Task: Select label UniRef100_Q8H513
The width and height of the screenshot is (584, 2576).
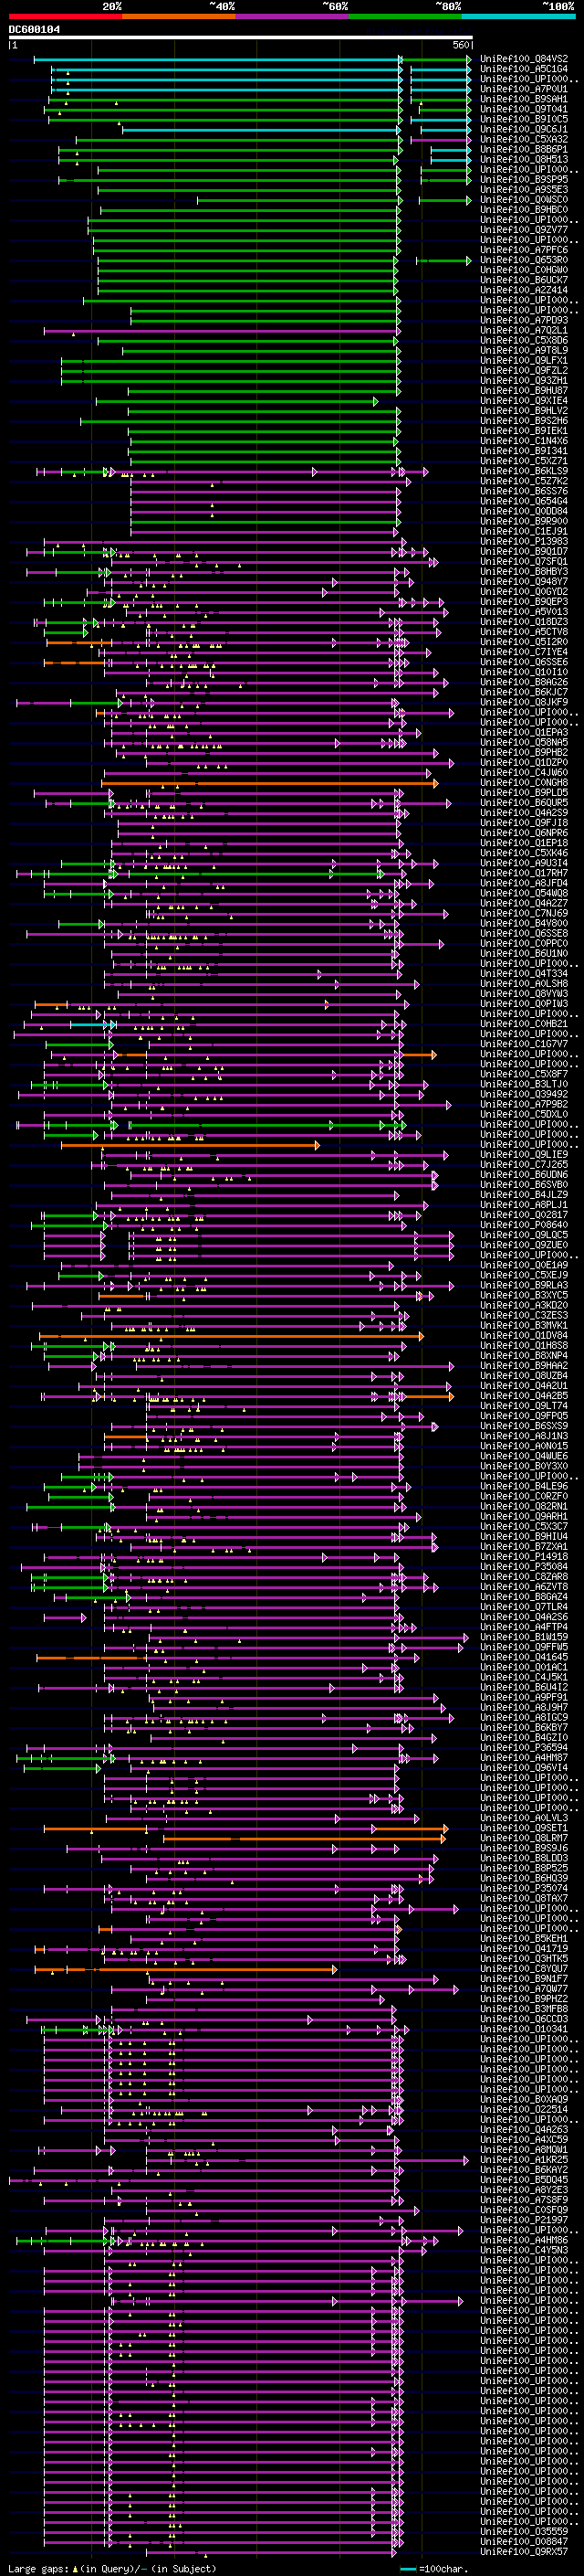Action: pos(524,159)
